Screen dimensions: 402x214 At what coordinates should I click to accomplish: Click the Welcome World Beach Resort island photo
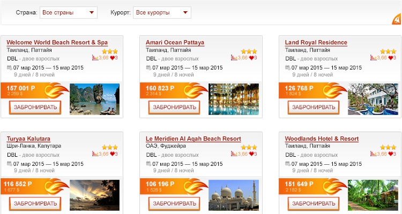tap(94, 99)
